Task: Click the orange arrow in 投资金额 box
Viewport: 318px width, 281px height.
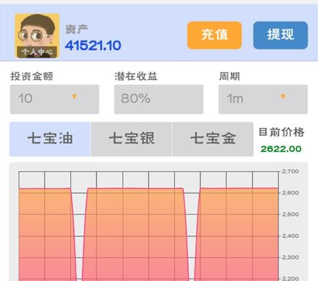Action: pos(75,96)
